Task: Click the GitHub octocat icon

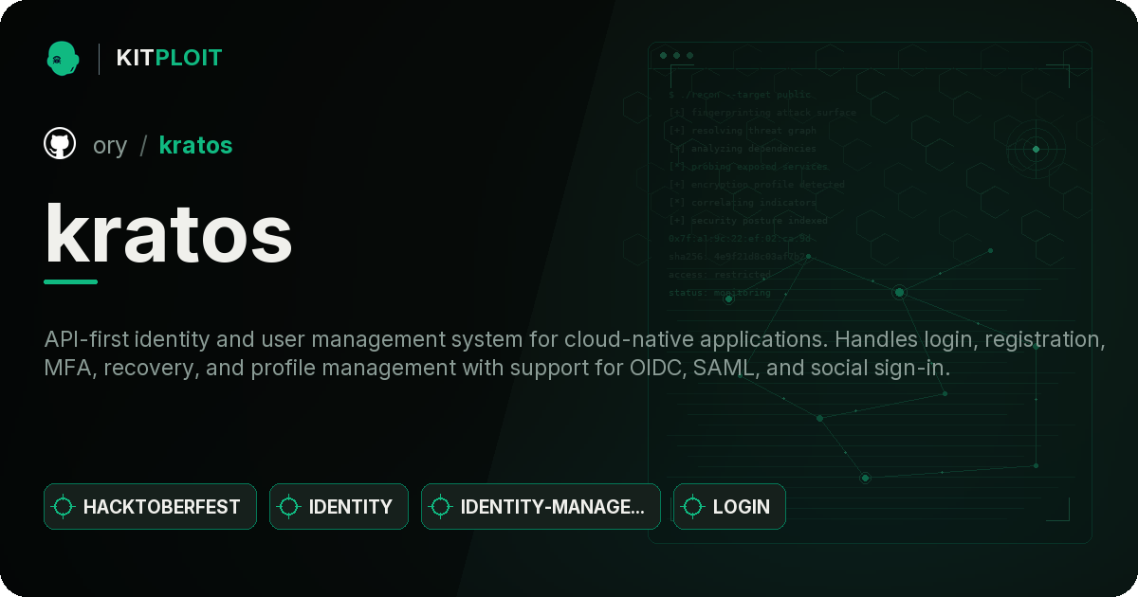Action: [60, 144]
